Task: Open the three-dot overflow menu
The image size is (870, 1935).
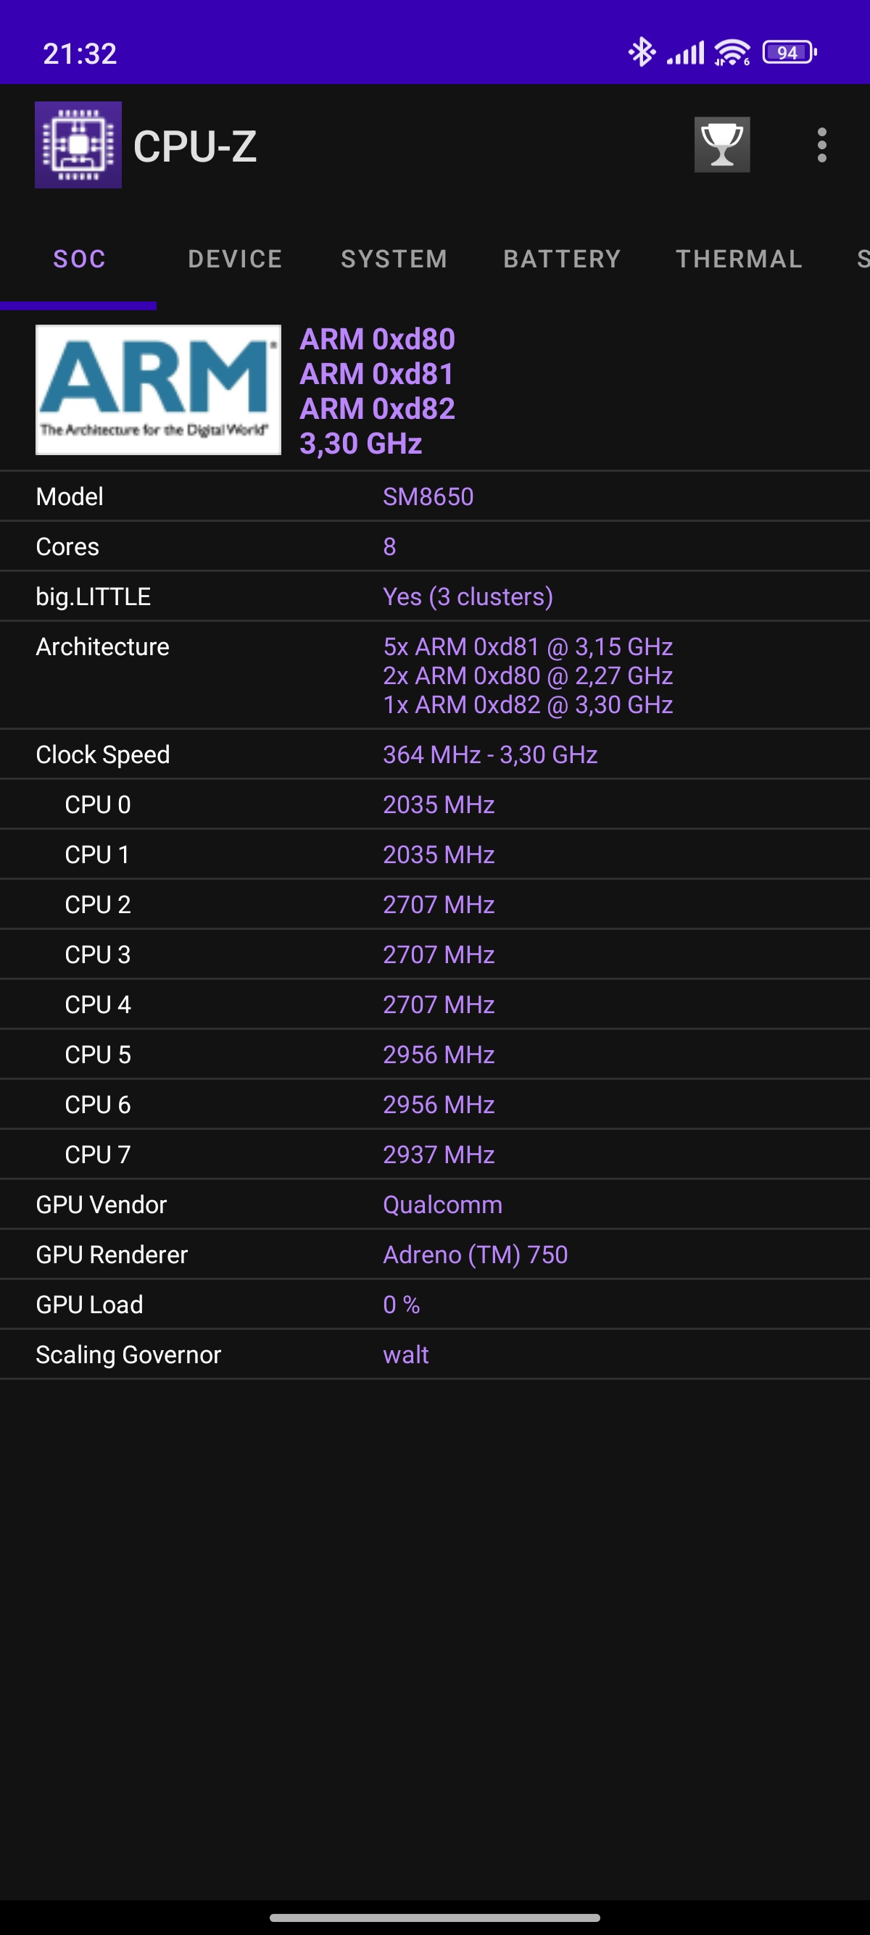Action: click(x=821, y=145)
